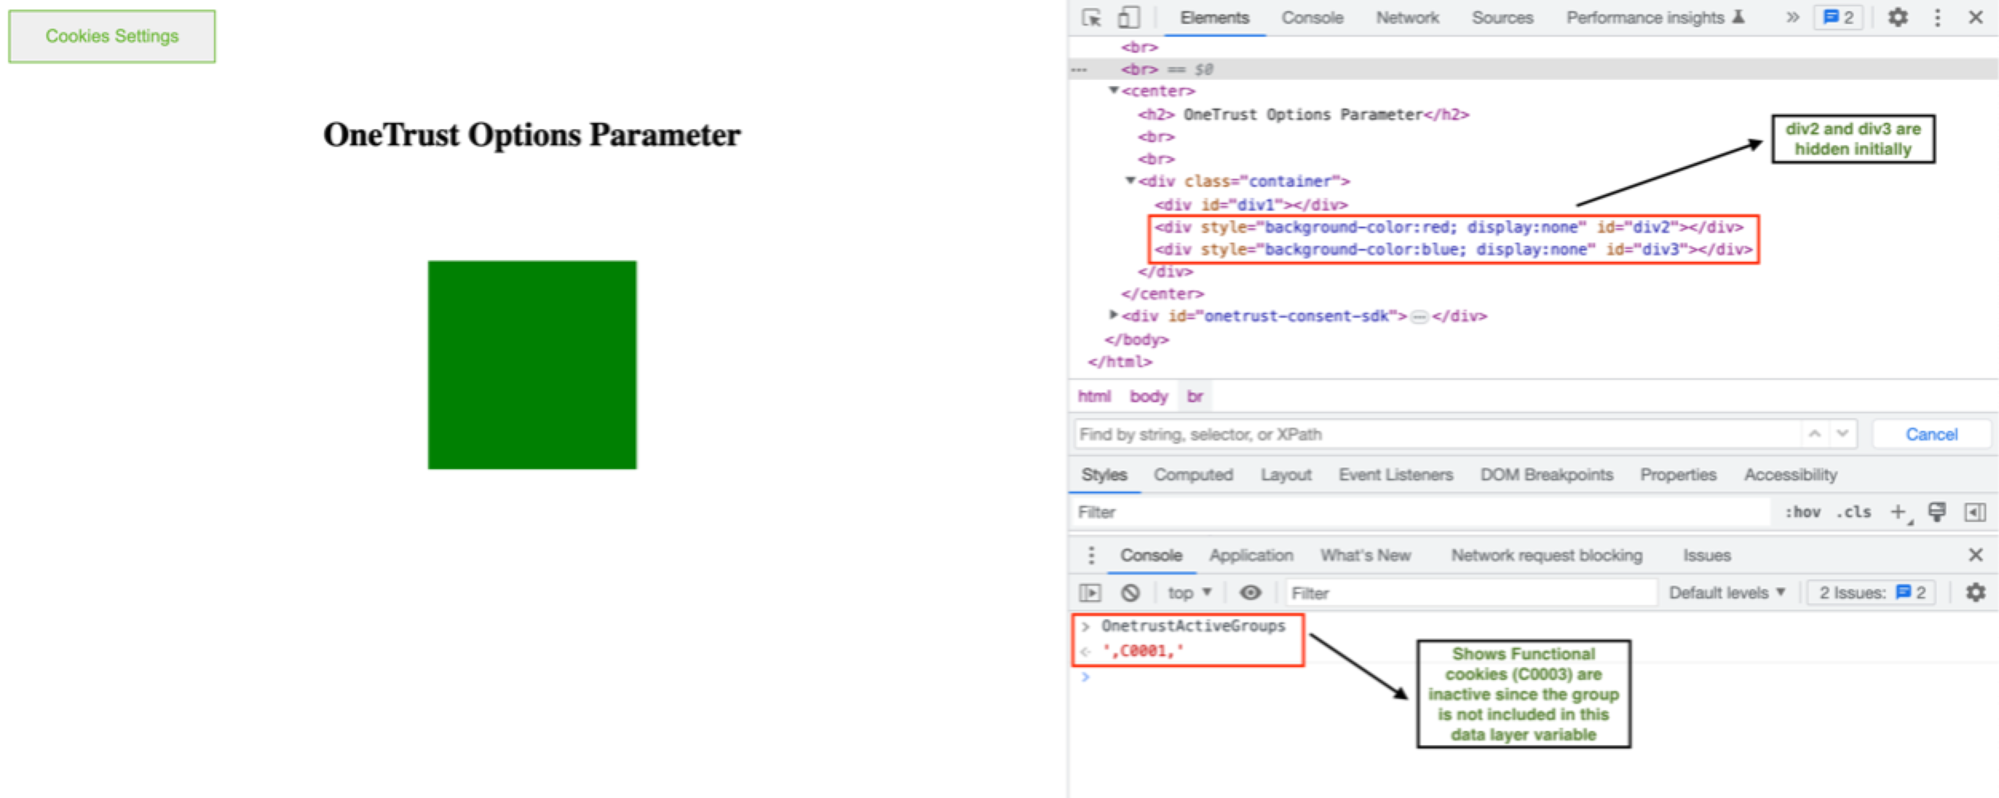
Task: Click the new style rule plus icon
Action: [x=1897, y=512]
